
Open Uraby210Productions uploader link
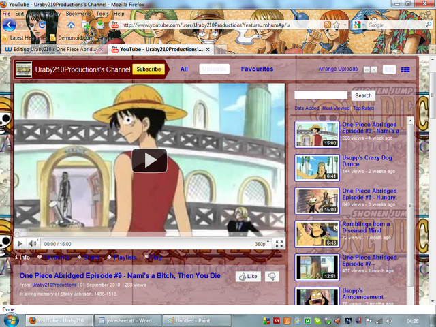point(54,285)
